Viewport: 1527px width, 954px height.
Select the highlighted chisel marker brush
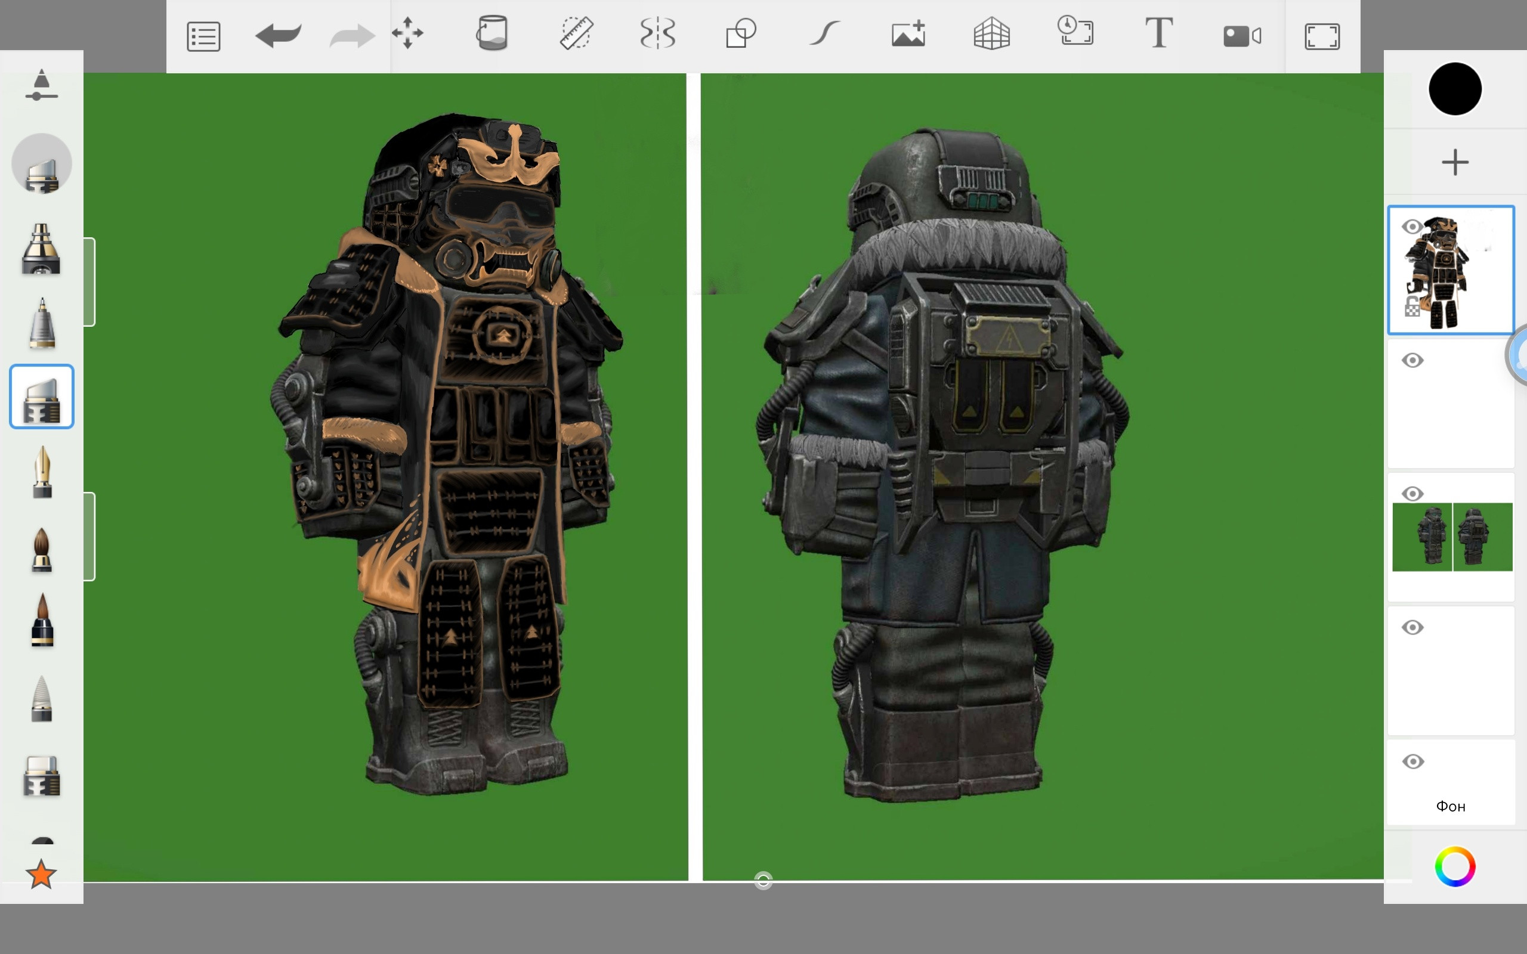pyautogui.click(x=42, y=397)
